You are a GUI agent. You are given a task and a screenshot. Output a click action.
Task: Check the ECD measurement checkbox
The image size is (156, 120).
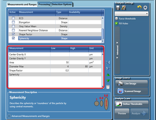click(13, 18)
